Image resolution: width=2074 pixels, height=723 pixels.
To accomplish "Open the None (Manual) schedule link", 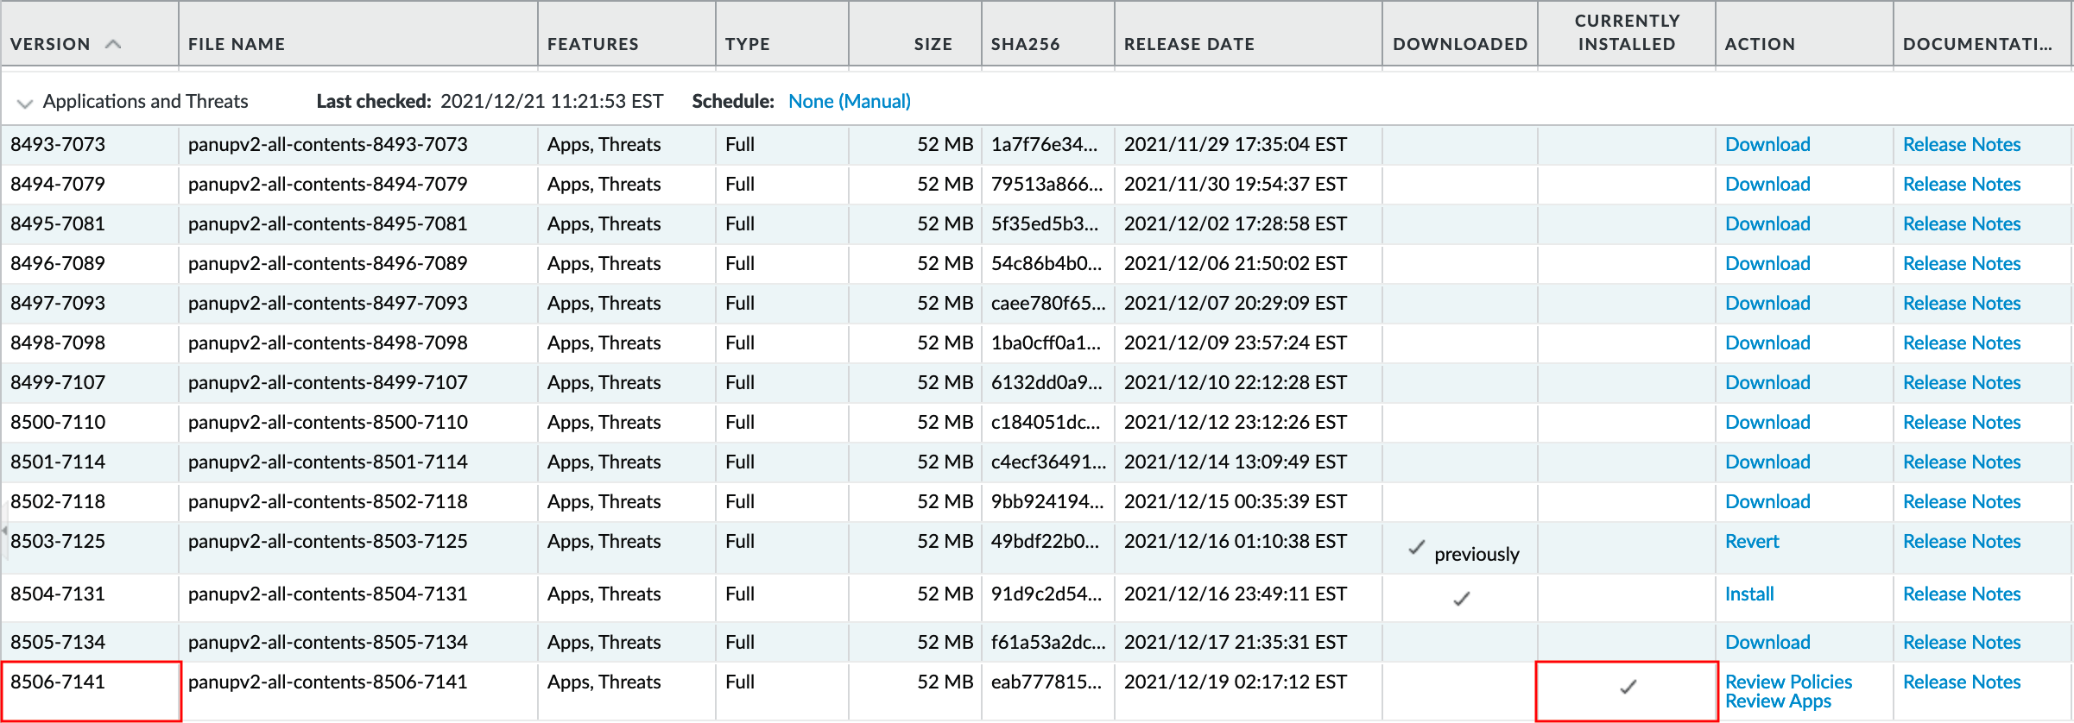I will (x=849, y=102).
